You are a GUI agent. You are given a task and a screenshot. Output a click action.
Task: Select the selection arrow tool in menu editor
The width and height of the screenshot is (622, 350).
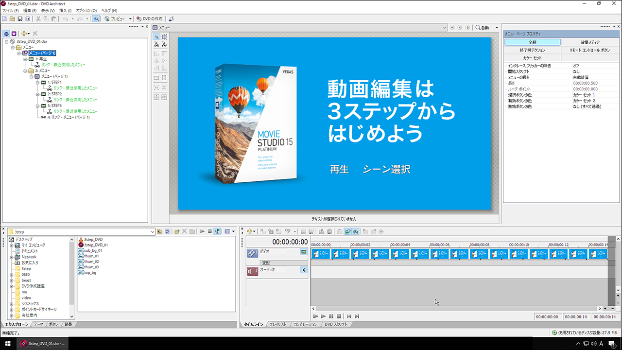[156, 37]
